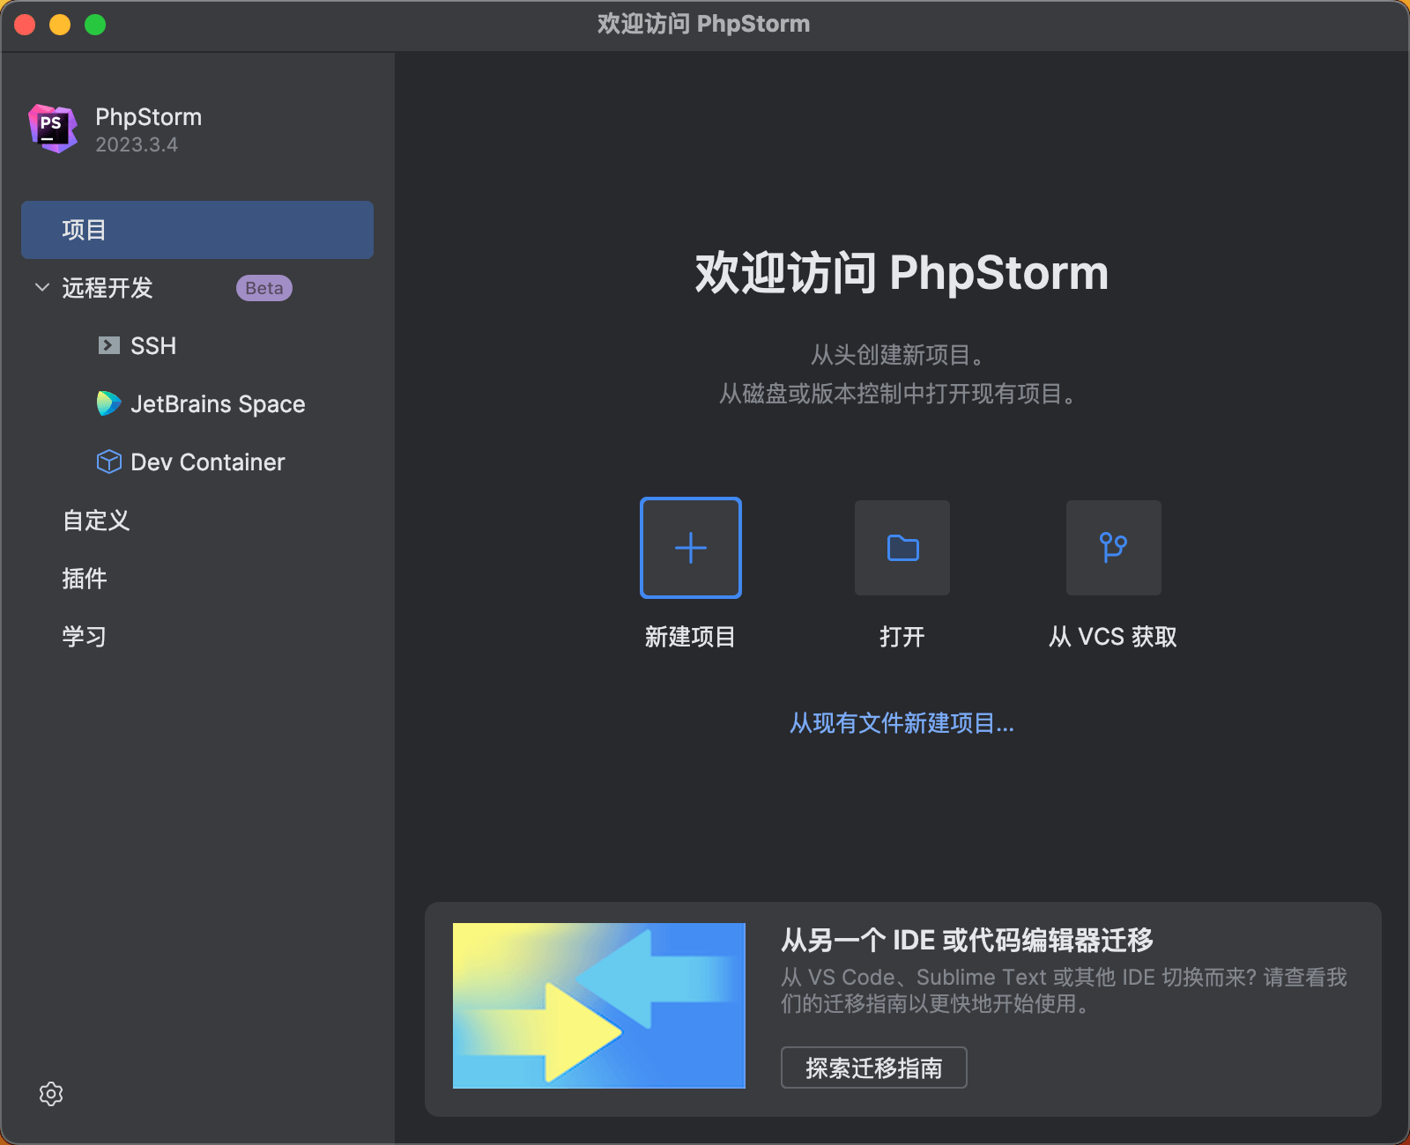Click the plus icon for 新建项目
The image size is (1410, 1145).
(x=691, y=548)
